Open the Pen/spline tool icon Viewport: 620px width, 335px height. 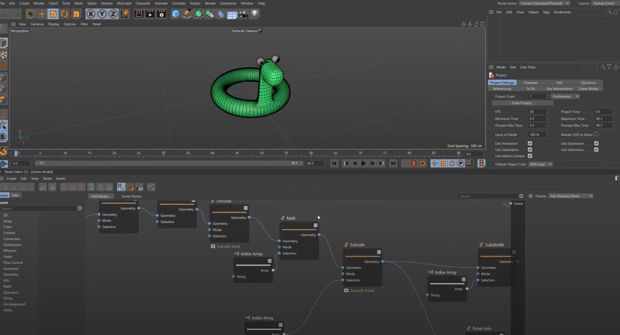[187, 14]
